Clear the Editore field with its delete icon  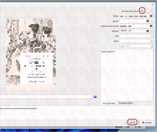pos(148,31)
